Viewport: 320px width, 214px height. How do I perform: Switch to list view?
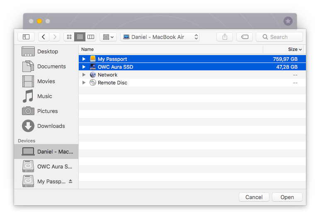pyautogui.click(x=80, y=37)
